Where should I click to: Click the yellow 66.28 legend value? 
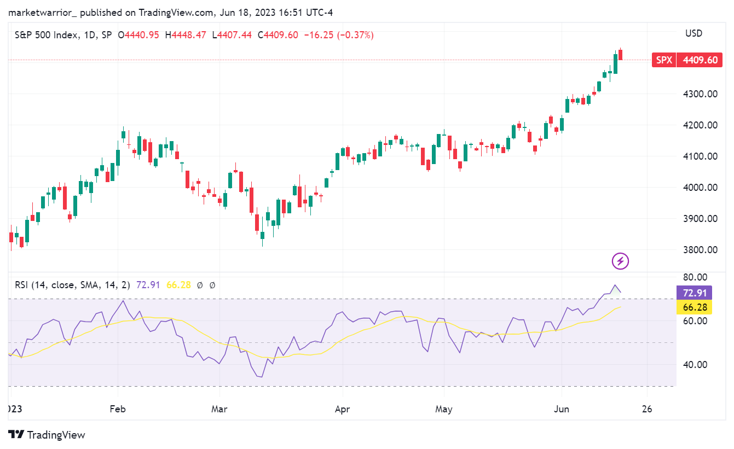tap(180, 285)
